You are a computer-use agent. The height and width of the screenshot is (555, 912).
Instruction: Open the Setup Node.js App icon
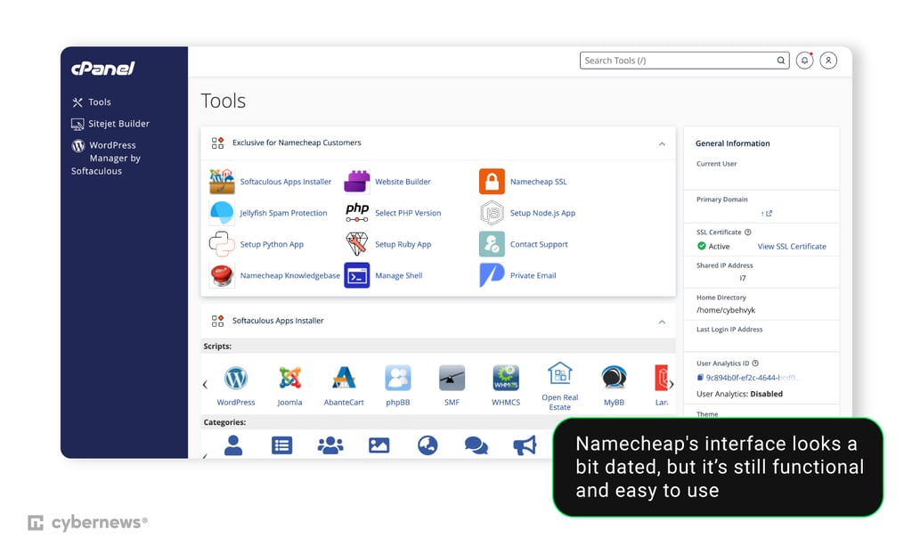(492, 213)
